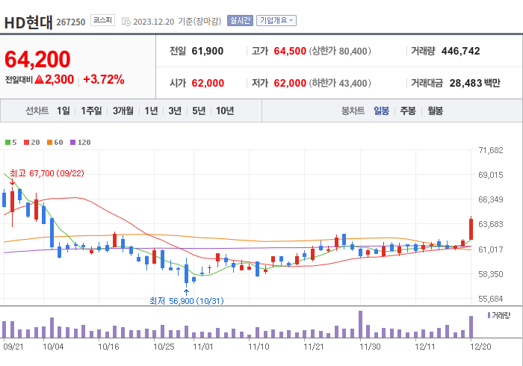The height and width of the screenshot is (366, 523).
Task: Click the 12/11 date axis label
Action: pos(425,347)
